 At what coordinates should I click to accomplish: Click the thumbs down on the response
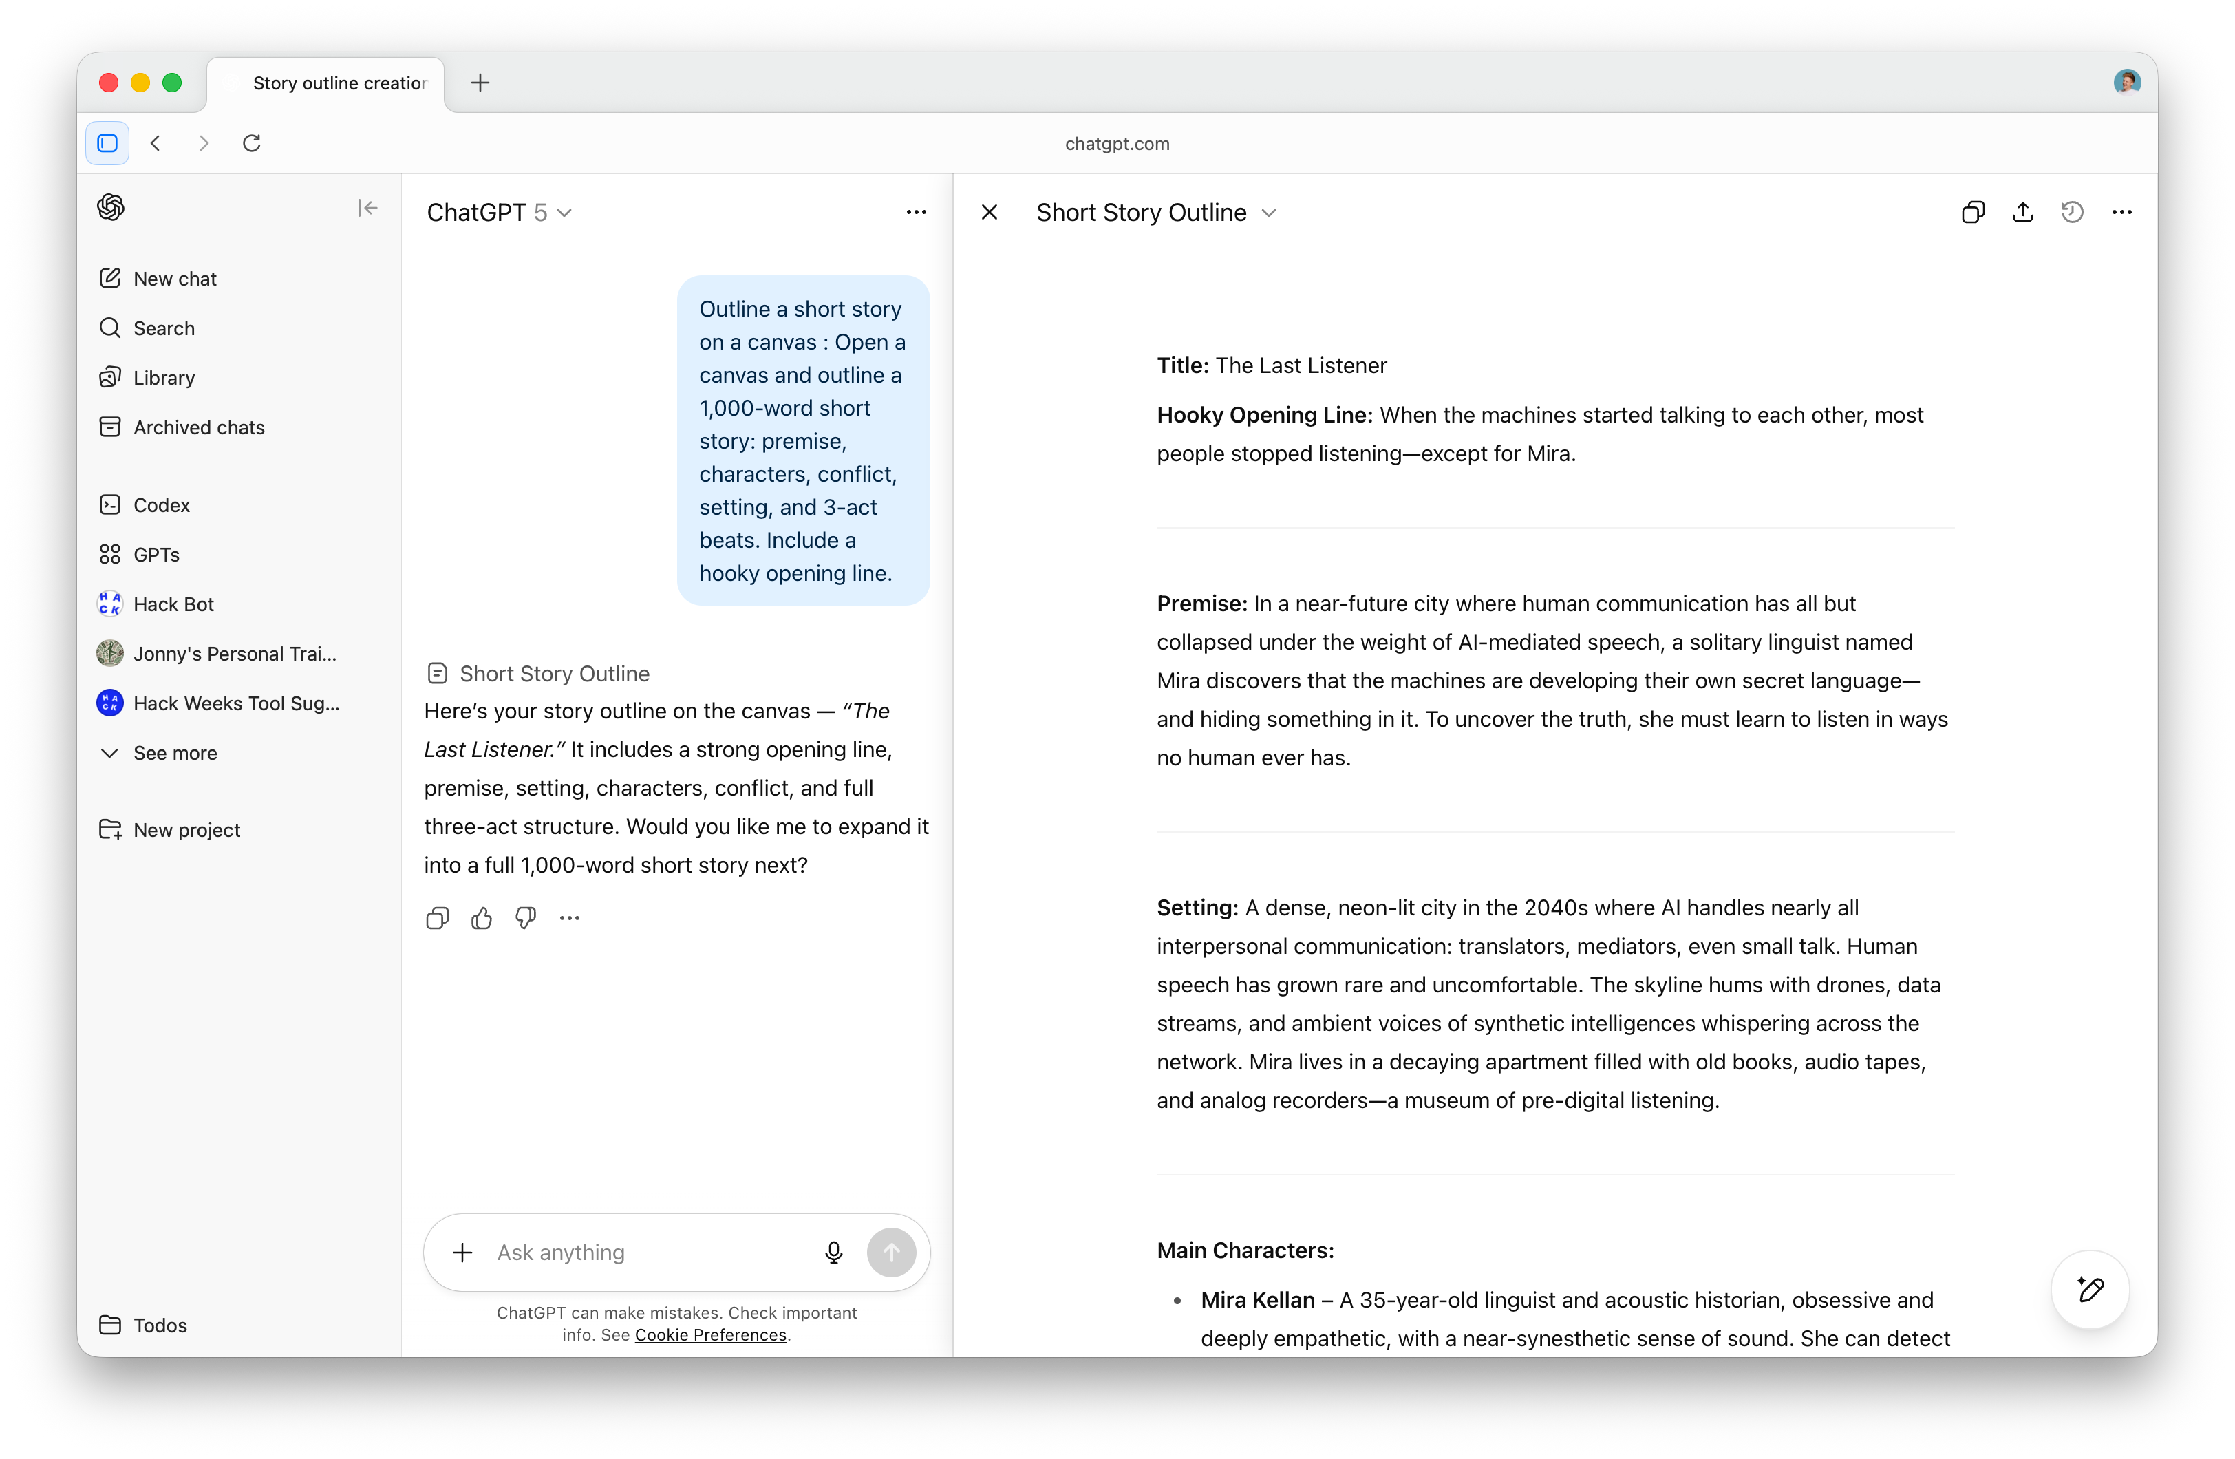pyautogui.click(x=526, y=918)
